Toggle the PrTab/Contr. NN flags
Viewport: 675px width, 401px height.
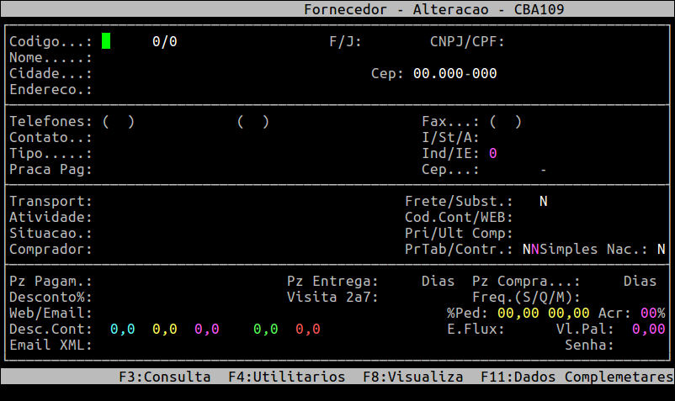pyautogui.click(x=530, y=250)
